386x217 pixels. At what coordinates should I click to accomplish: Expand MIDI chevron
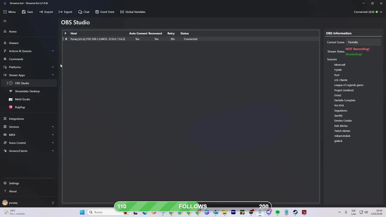(x=53, y=135)
